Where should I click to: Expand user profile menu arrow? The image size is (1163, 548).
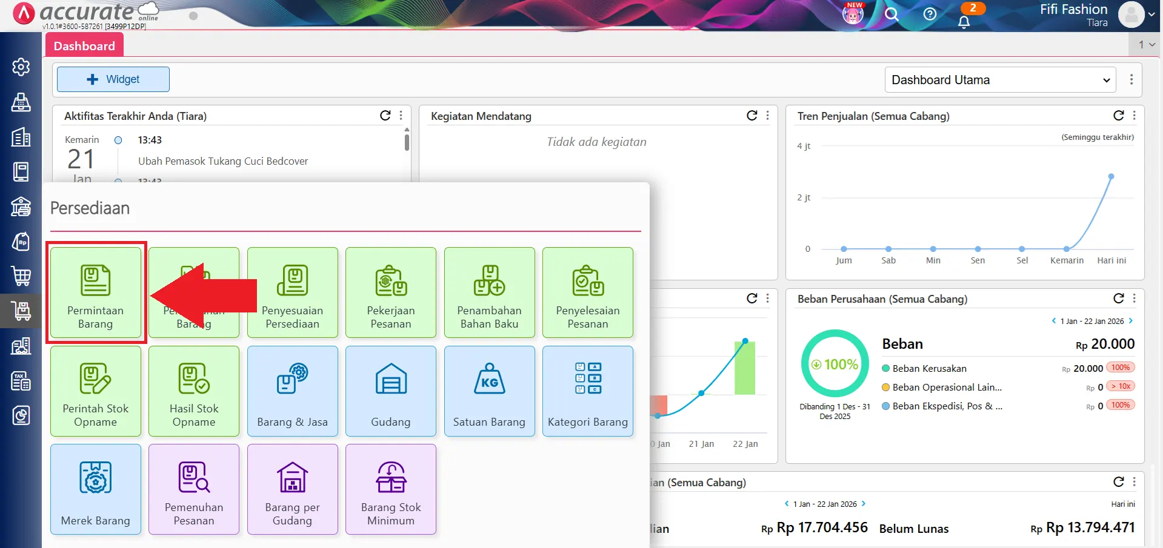point(1151,15)
